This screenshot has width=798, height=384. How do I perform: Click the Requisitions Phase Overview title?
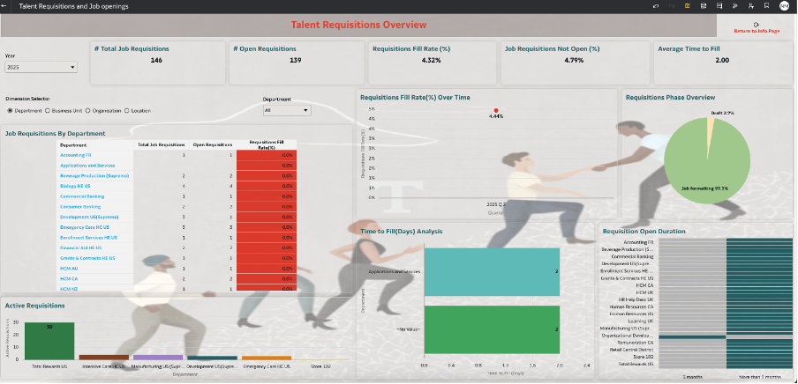point(670,98)
